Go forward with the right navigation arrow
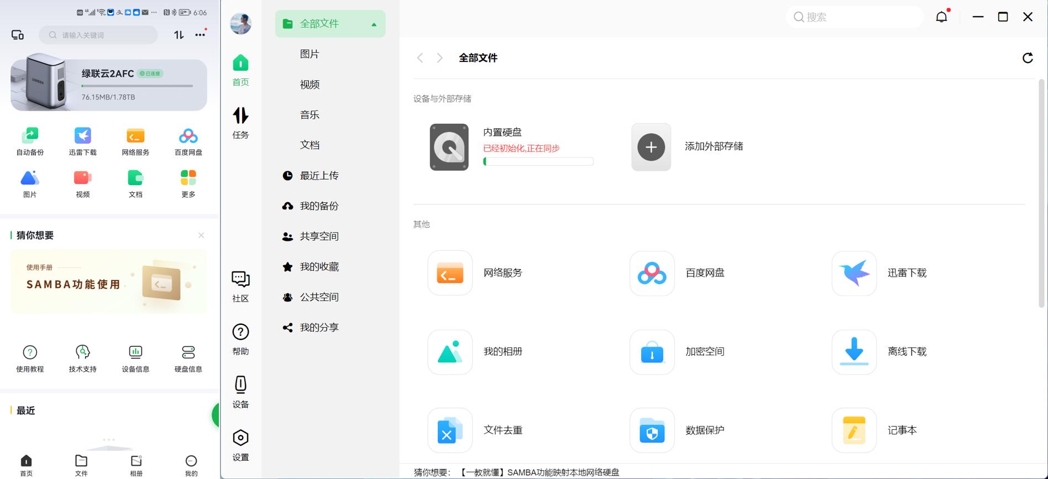Image resolution: width=1048 pixels, height=479 pixels. (x=439, y=57)
